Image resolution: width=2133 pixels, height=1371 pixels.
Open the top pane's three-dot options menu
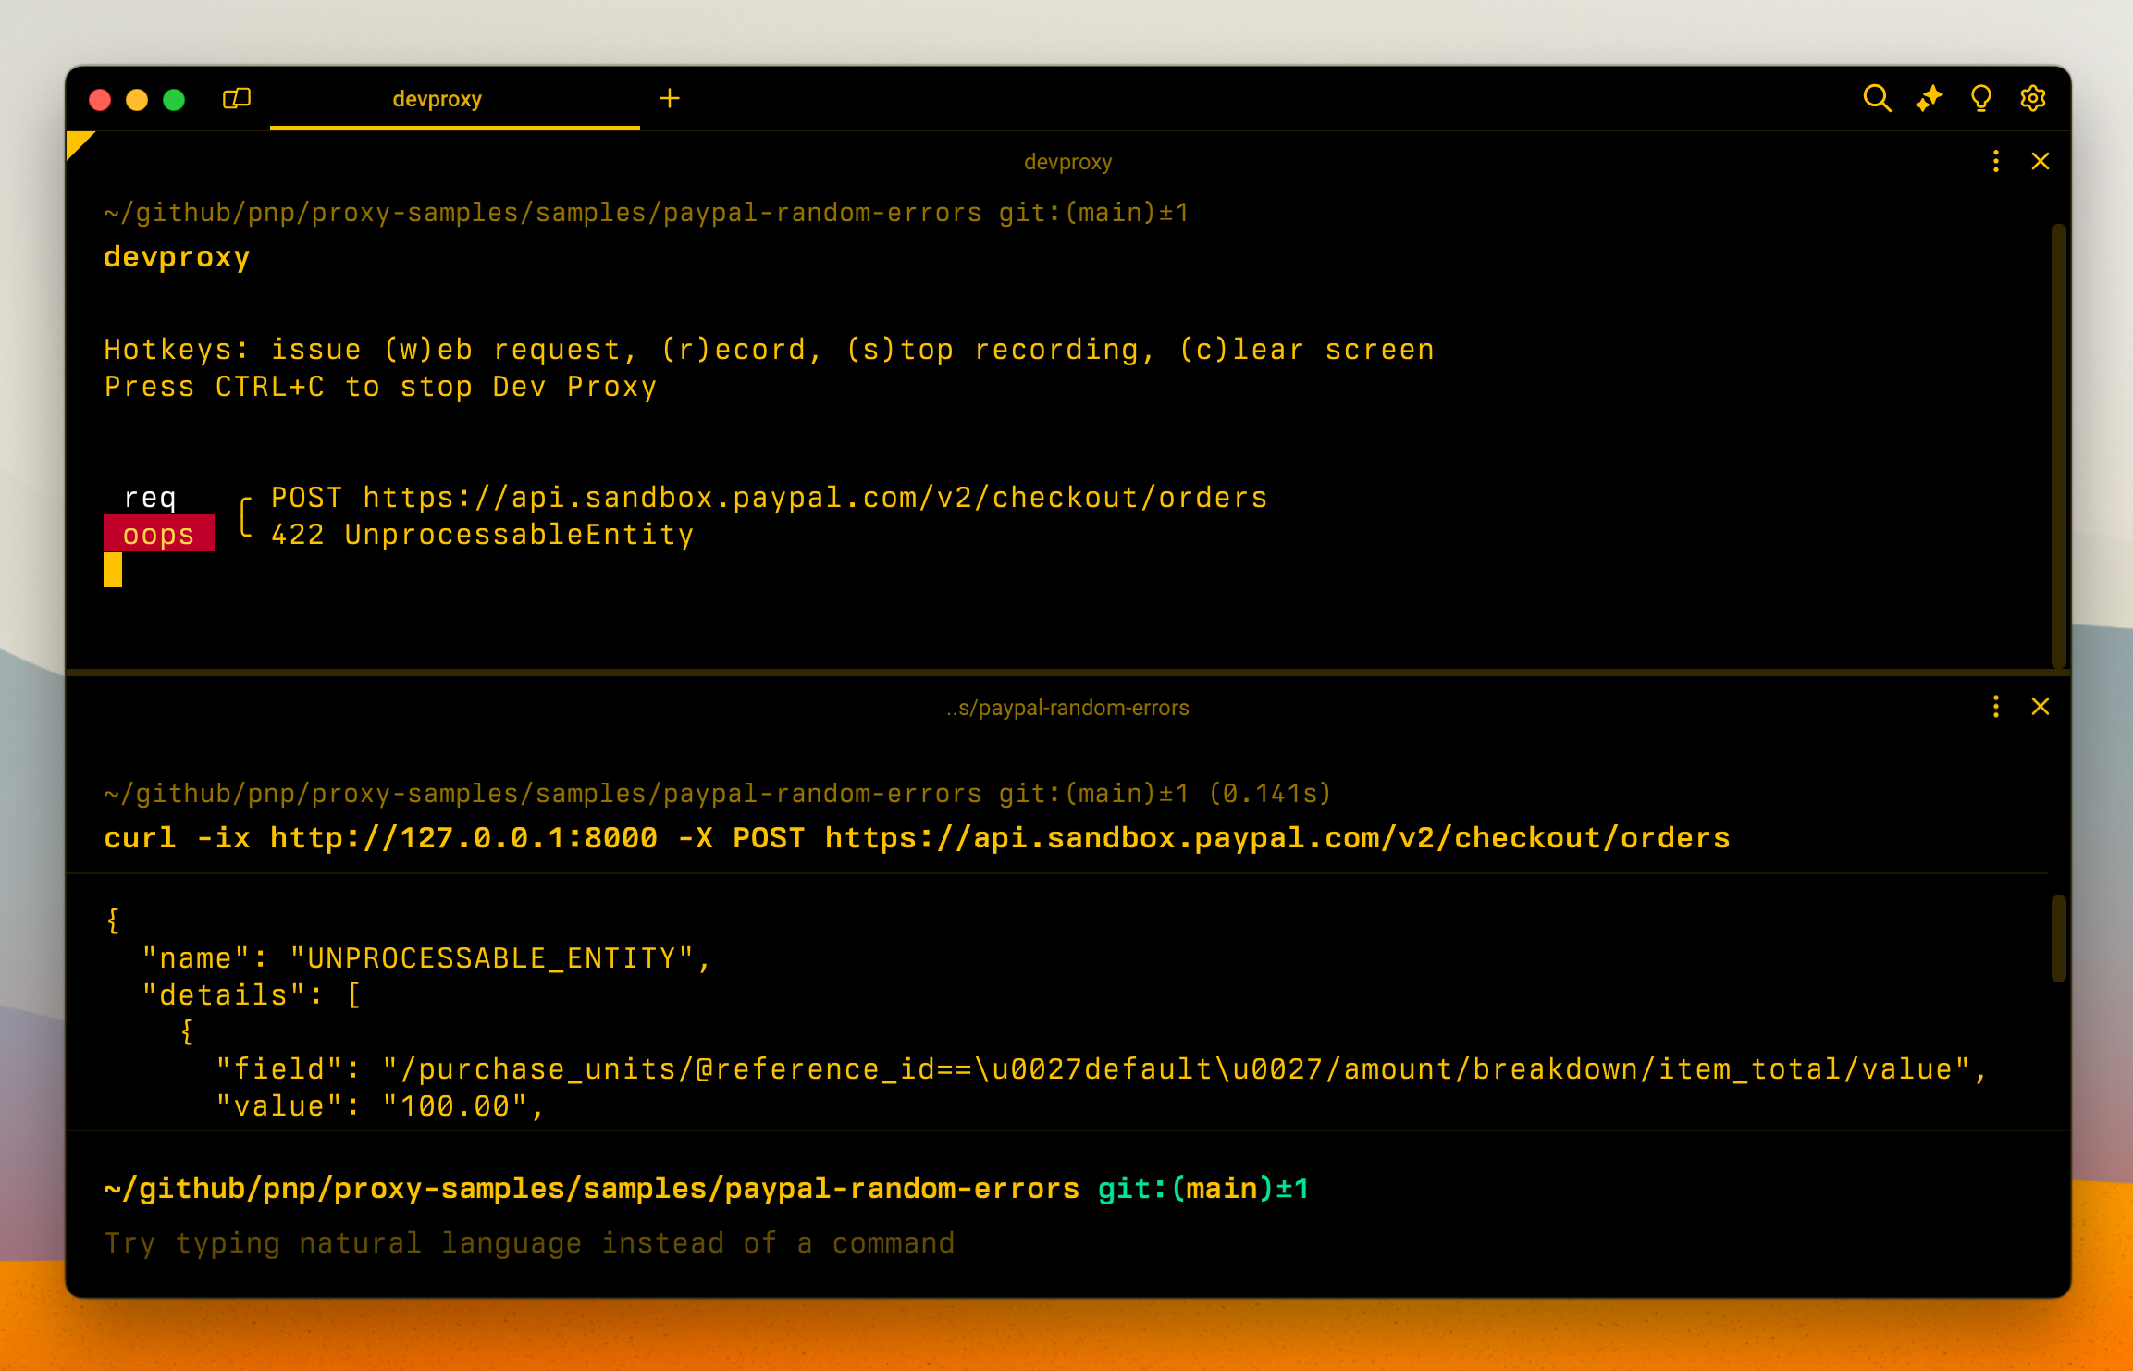[1995, 161]
